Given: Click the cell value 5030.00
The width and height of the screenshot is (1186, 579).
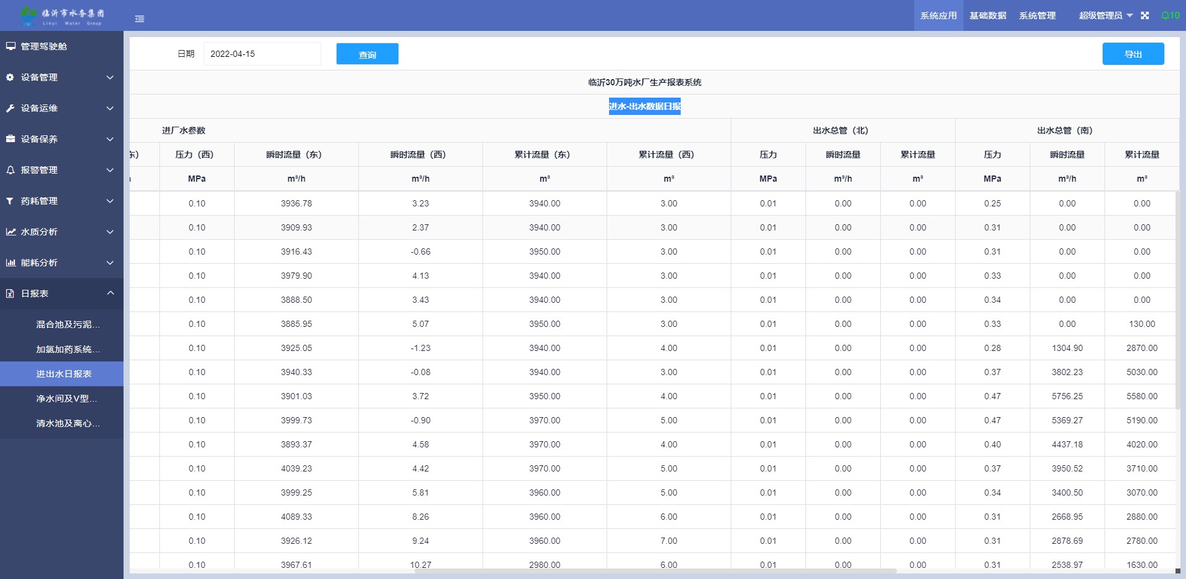Looking at the screenshot, I should [1142, 372].
